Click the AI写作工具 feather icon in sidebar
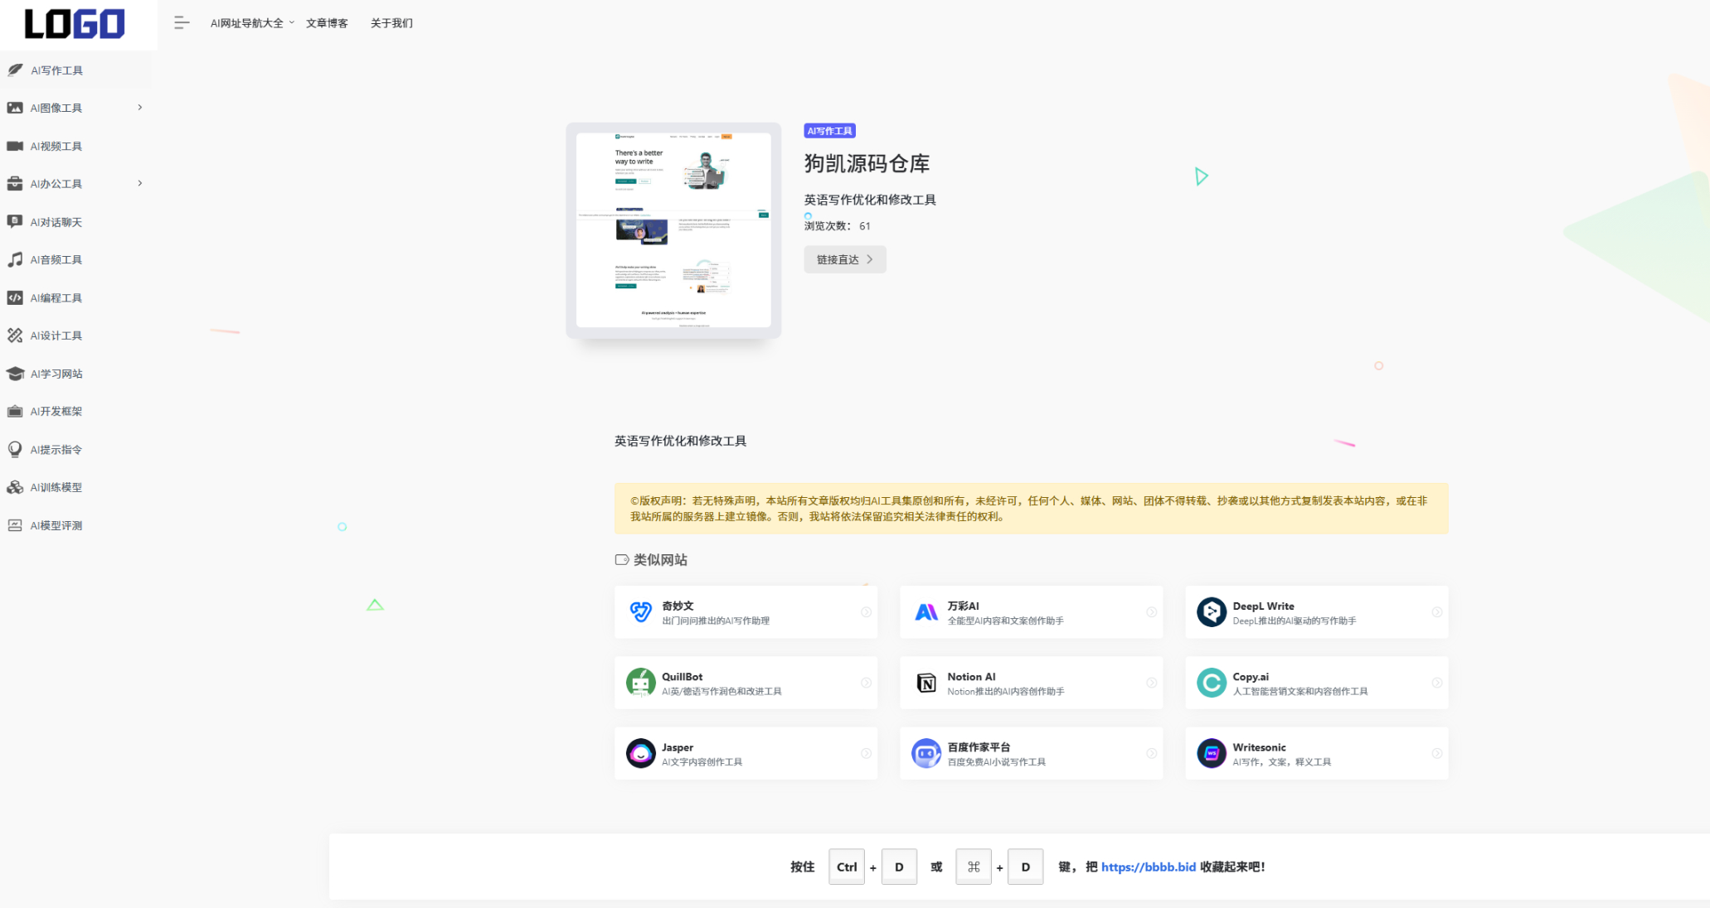 coord(15,70)
